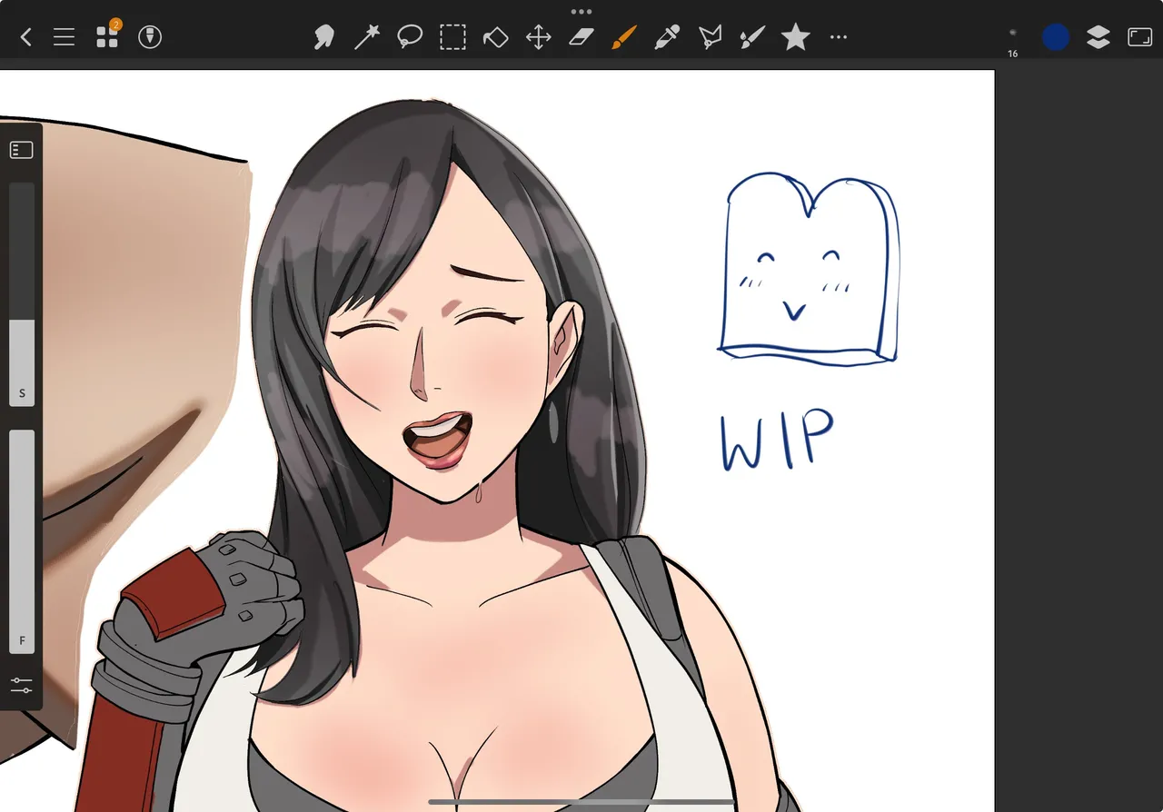The height and width of the screenshot is (812, 1163).
Task: Select the Smudge tool
Action: pos(323,37)
